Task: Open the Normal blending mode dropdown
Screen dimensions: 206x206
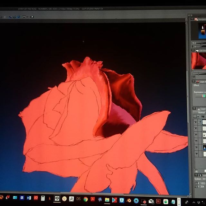Action: (x=200, y=113)
